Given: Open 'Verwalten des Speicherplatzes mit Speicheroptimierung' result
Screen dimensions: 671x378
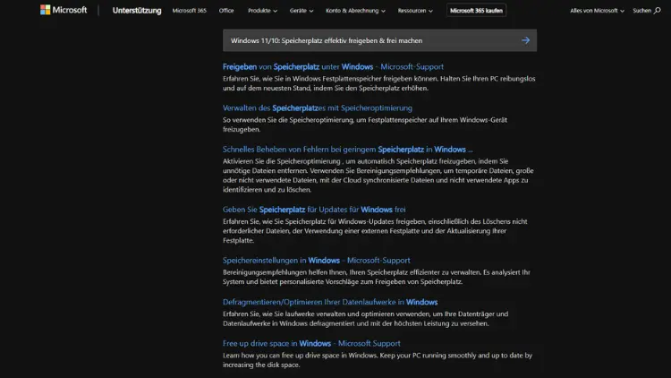Looking at the screenshot, I should (317, 107).
